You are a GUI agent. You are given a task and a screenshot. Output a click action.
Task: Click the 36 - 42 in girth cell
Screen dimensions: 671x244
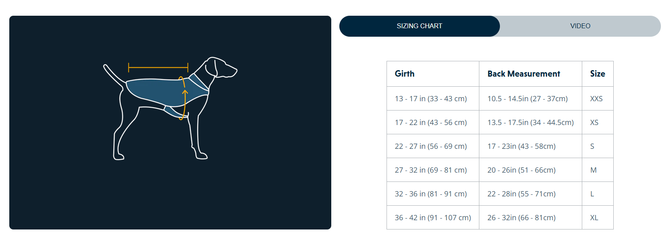[433, 218]
